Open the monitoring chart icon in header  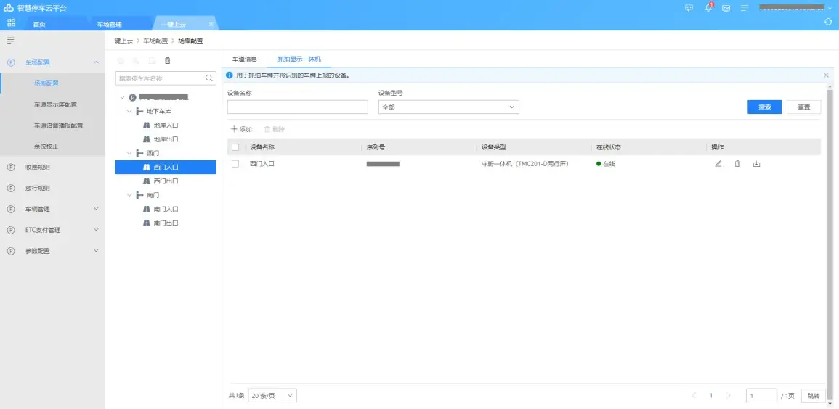(726, 8)
